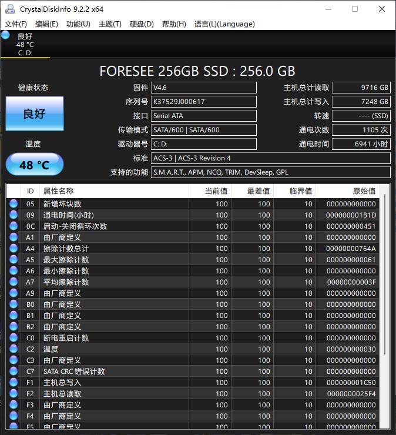Click raw value 00000000003F
The width and height of the screenshot is (396, 435).
coord(351,282)
